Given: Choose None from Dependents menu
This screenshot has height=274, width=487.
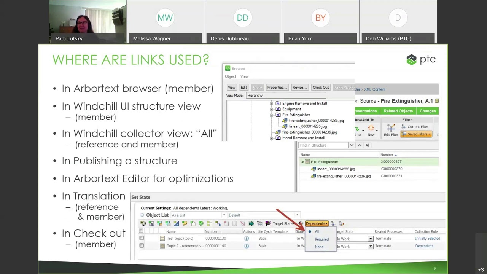Looking at the screenshot, I should coord(319,247).
